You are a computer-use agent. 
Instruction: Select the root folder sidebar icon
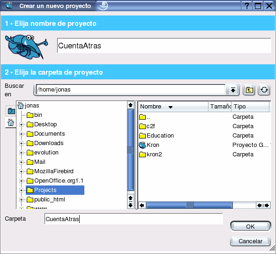11,111
